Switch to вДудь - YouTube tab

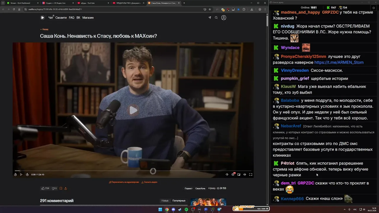93,3
